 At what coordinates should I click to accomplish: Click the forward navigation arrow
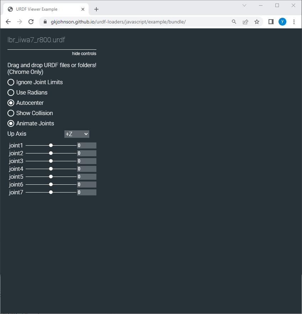point(19,21)
